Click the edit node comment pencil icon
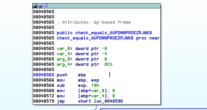The image size is (207, 110). pos(40,6)
